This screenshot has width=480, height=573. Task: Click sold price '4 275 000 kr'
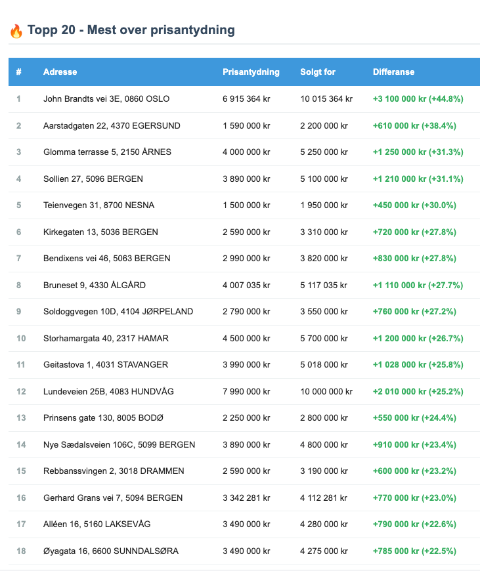coord(324,551)
